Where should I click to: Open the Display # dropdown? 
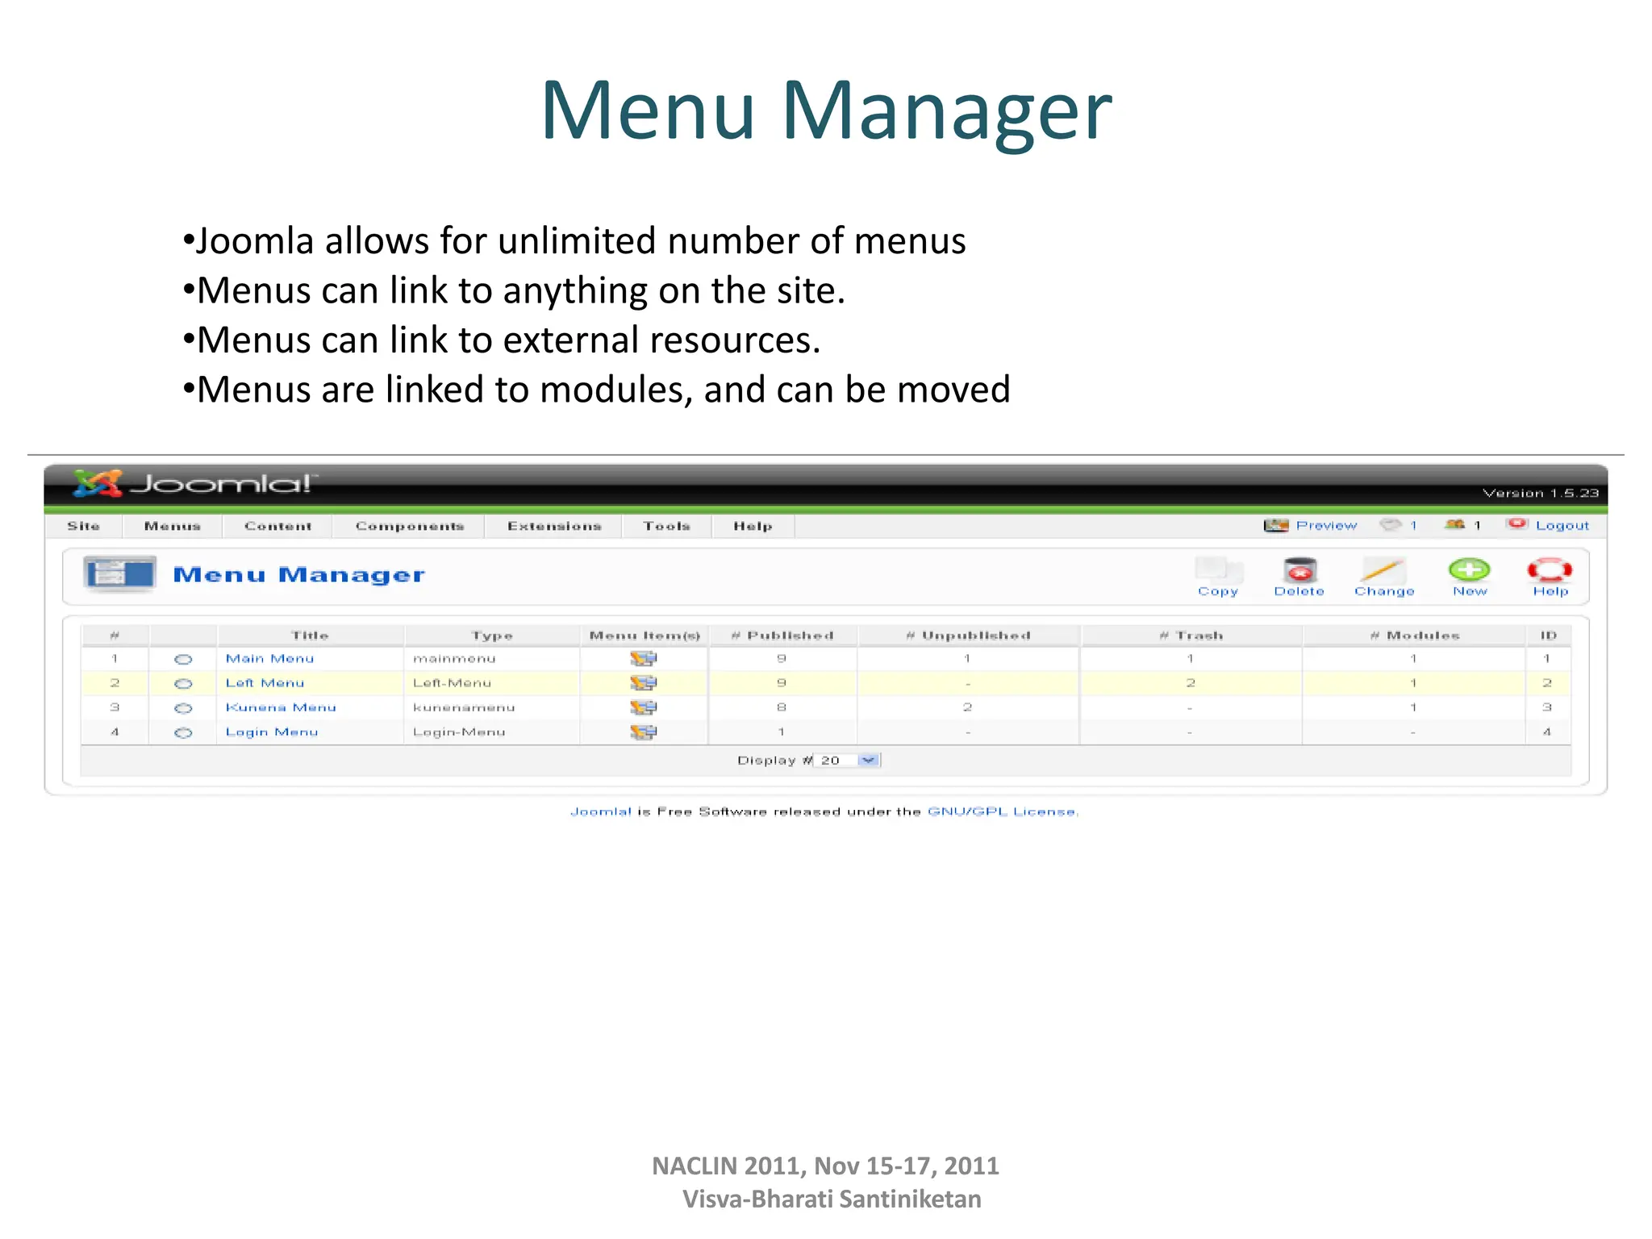click(849, 760)
